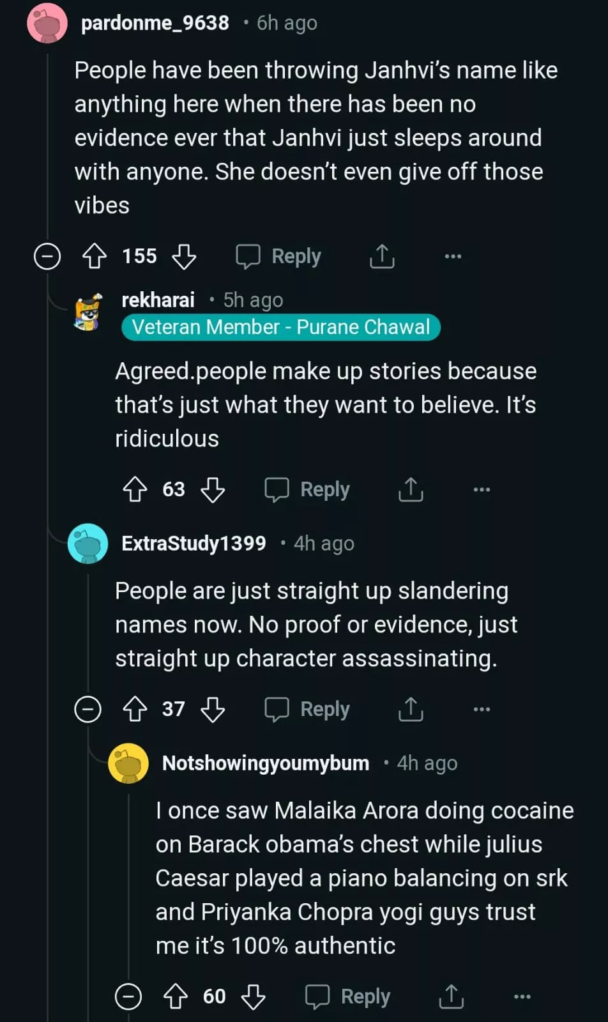This screenshot has height=1022, width=608.
Task: Upvote rekharai's comment
Action: tap(135, 490)
